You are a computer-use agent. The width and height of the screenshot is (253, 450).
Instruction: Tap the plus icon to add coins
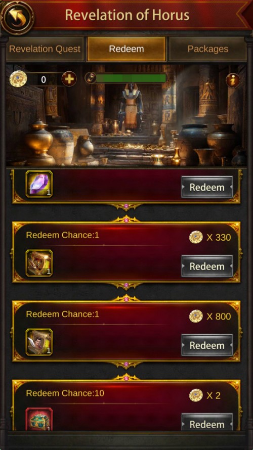(69, 79)
